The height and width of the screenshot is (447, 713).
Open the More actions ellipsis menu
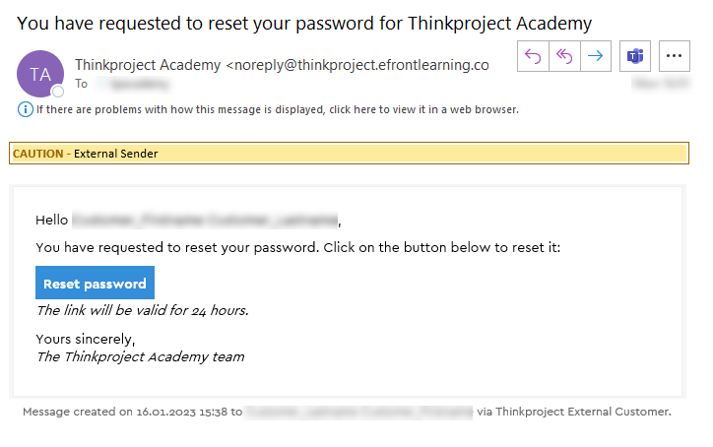(x=675, y=56)
